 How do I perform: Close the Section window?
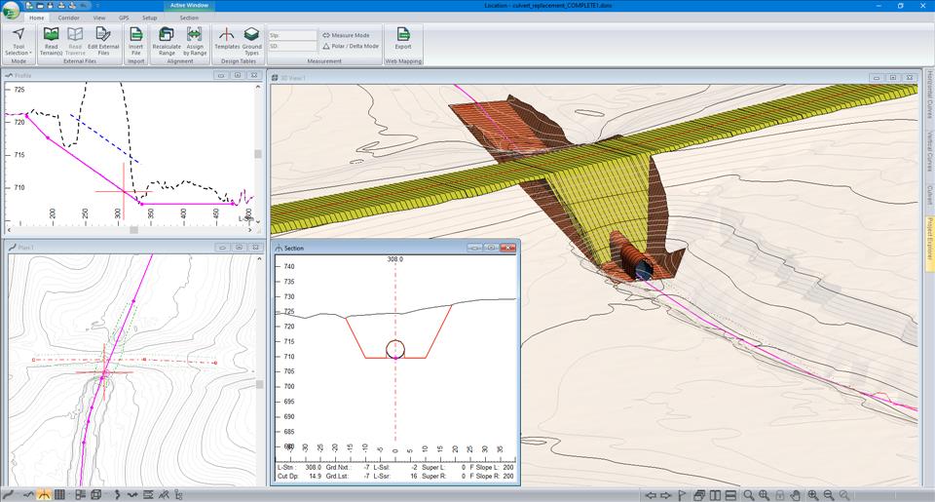[507, 249]
